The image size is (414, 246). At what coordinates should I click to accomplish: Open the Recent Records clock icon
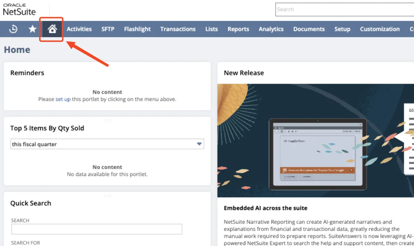click(13, 29)
